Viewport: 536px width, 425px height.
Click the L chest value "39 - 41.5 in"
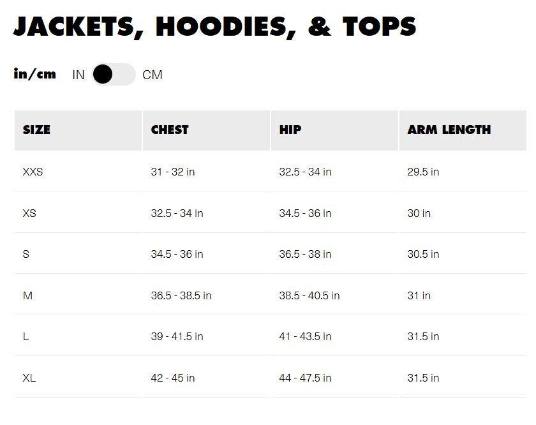click(177, 336)
